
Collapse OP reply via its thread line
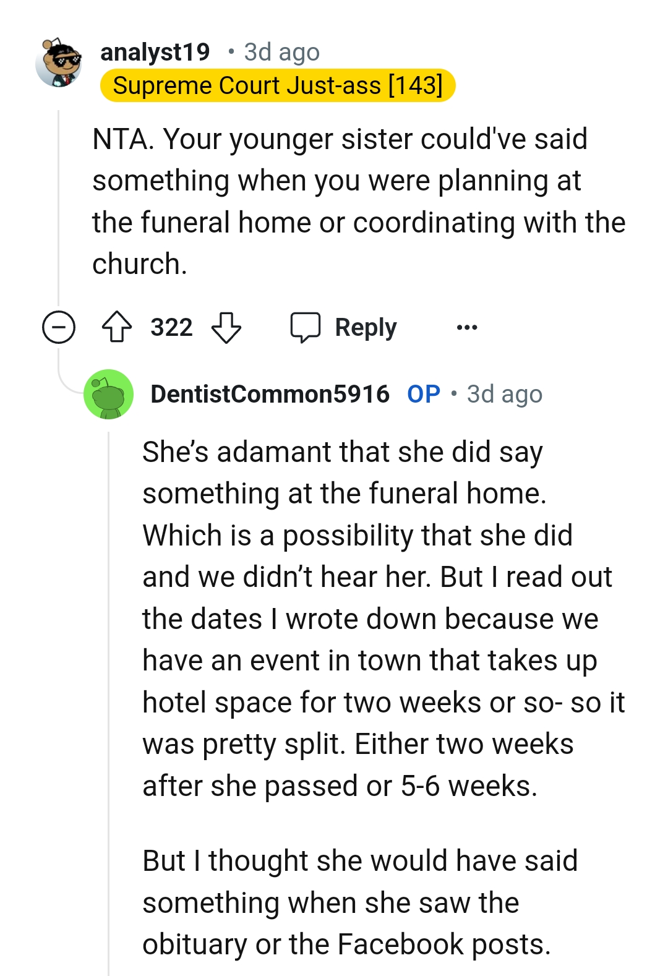[x=109, y=680]
